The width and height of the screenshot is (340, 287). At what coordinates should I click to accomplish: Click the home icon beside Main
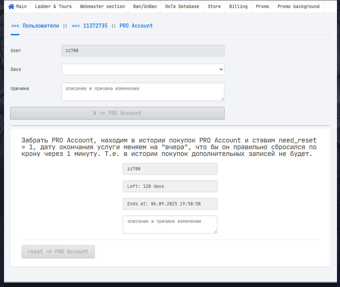pyautogui.click(x=11, y=6)
